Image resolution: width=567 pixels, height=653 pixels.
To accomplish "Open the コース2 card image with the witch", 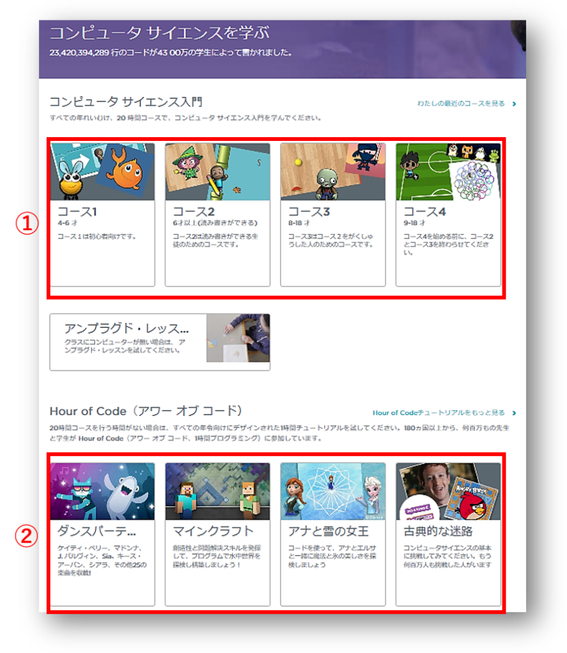I will tap(217, 172).
